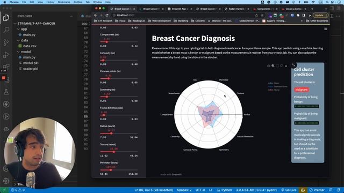Toggle the Worst trace in chart legend

tap(274, 90)
